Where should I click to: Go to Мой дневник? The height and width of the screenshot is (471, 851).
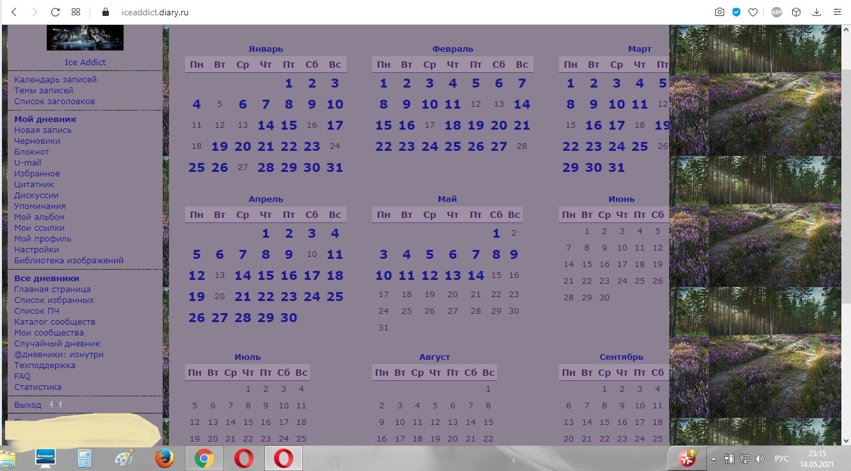(45, 119)
